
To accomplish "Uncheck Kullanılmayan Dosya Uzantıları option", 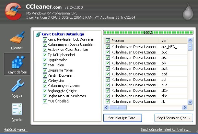I will [x=45, y=44].
